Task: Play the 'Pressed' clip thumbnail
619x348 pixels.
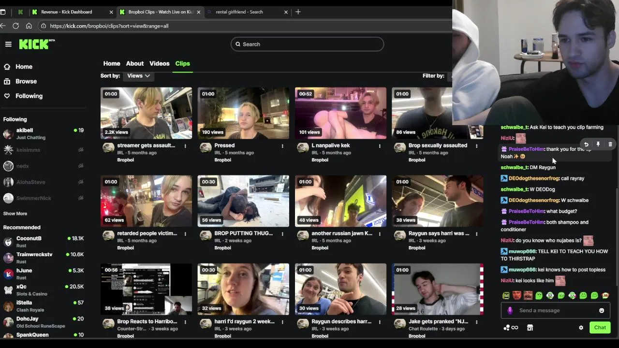Action: point(243,113)
